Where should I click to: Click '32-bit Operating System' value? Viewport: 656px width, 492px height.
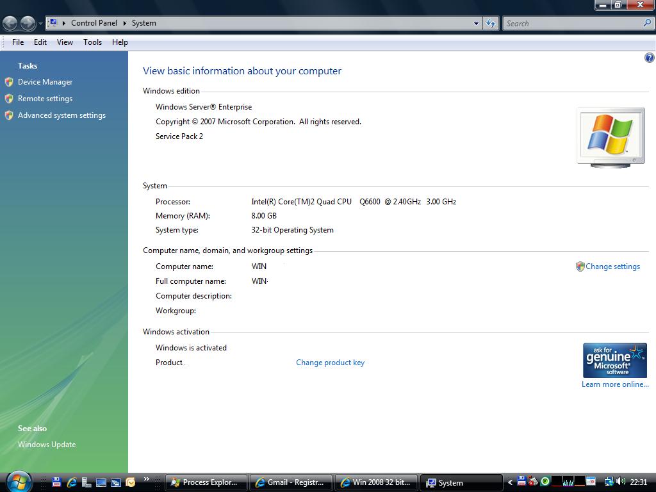(x=292, y=230)
